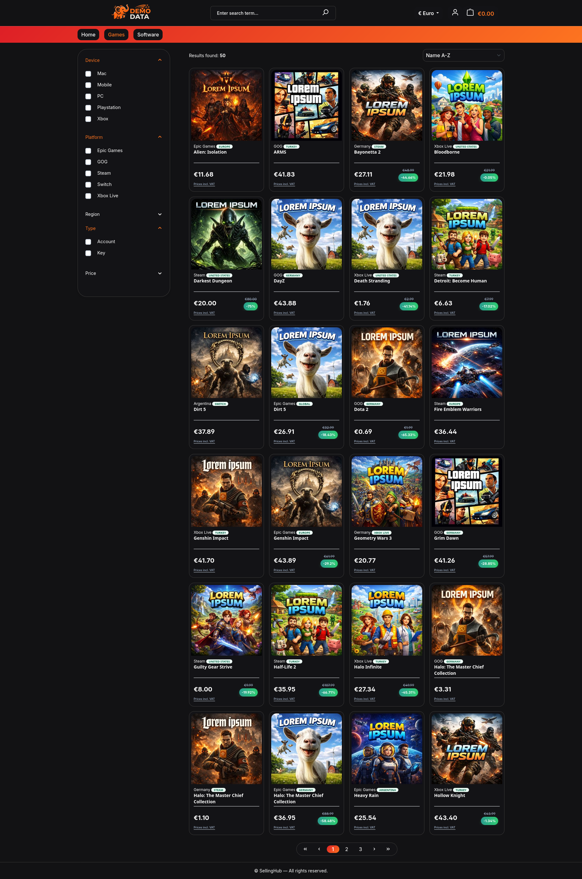This screenshot has height=879, width=582.
Task: Enable the Steam platform filter
Action: 88,173
